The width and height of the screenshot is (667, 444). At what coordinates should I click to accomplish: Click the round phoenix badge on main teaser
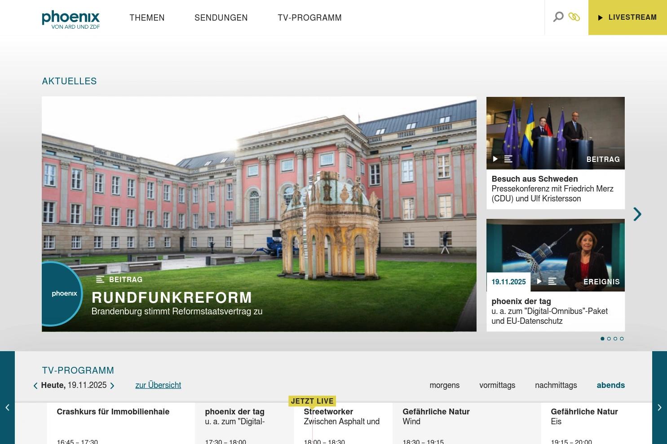coord(62,294)
